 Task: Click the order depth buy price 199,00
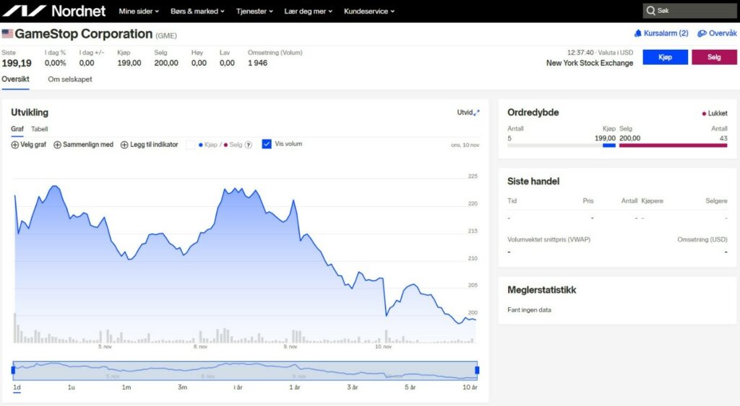(605, 138)
